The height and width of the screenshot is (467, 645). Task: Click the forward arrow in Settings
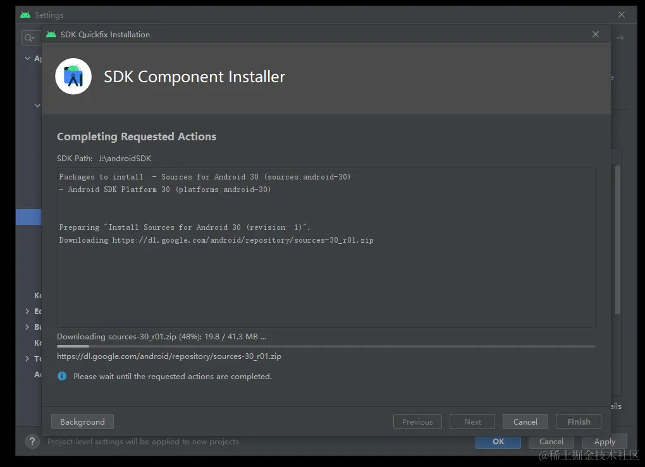(620, 38)
